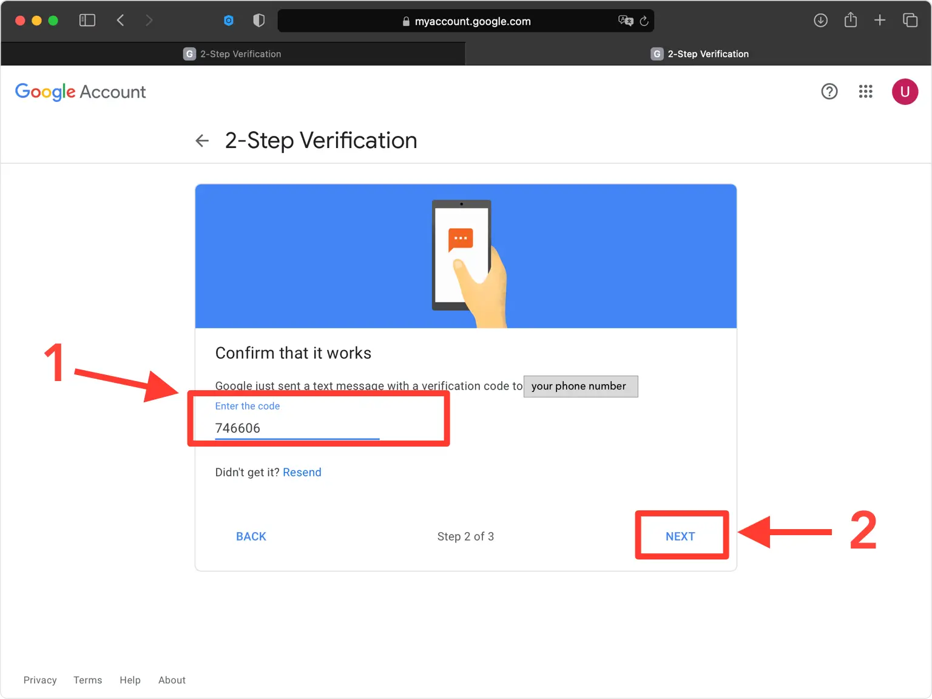Click the NEXT button
The width and height of the screenshot is (932, 699).
click(x=680, y=536)
